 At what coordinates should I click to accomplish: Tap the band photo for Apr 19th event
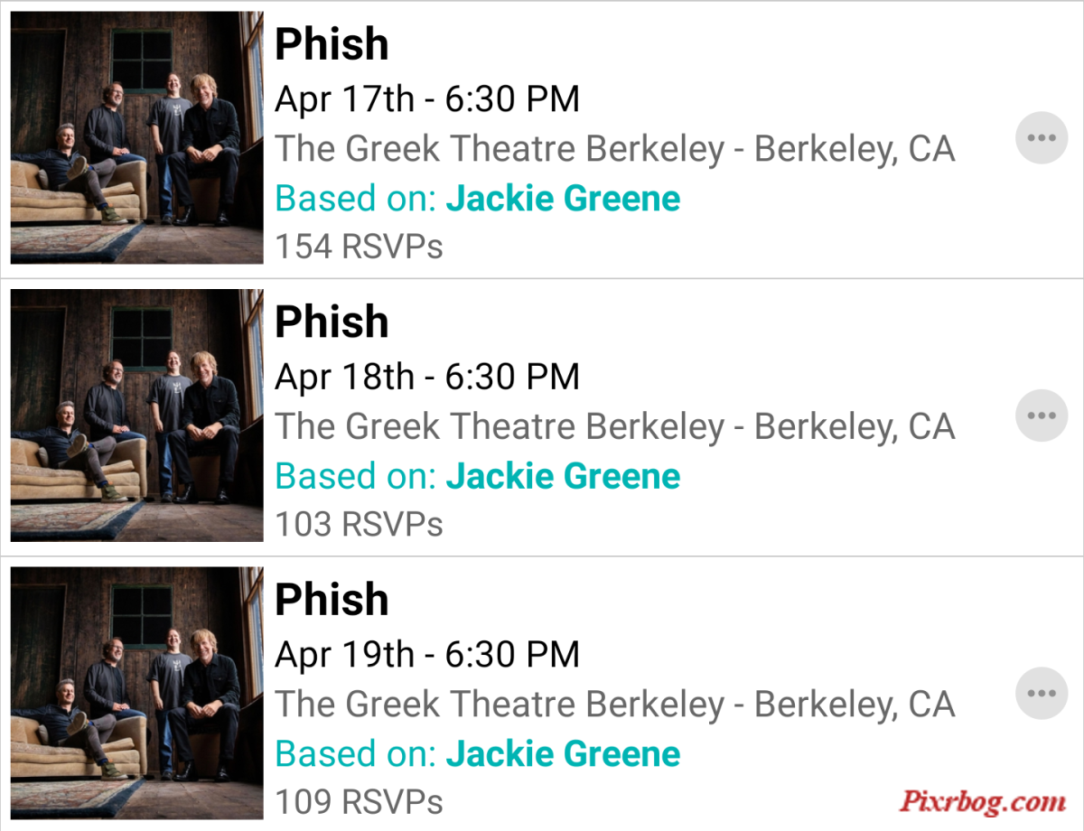[137, 693]
